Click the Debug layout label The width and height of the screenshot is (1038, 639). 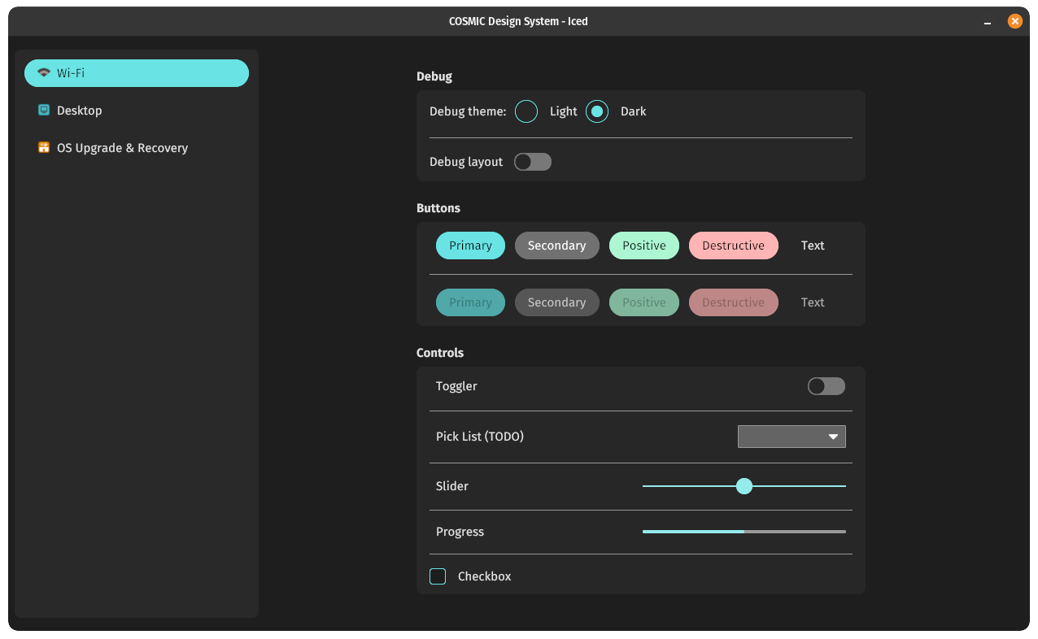[x=466, y=162]
